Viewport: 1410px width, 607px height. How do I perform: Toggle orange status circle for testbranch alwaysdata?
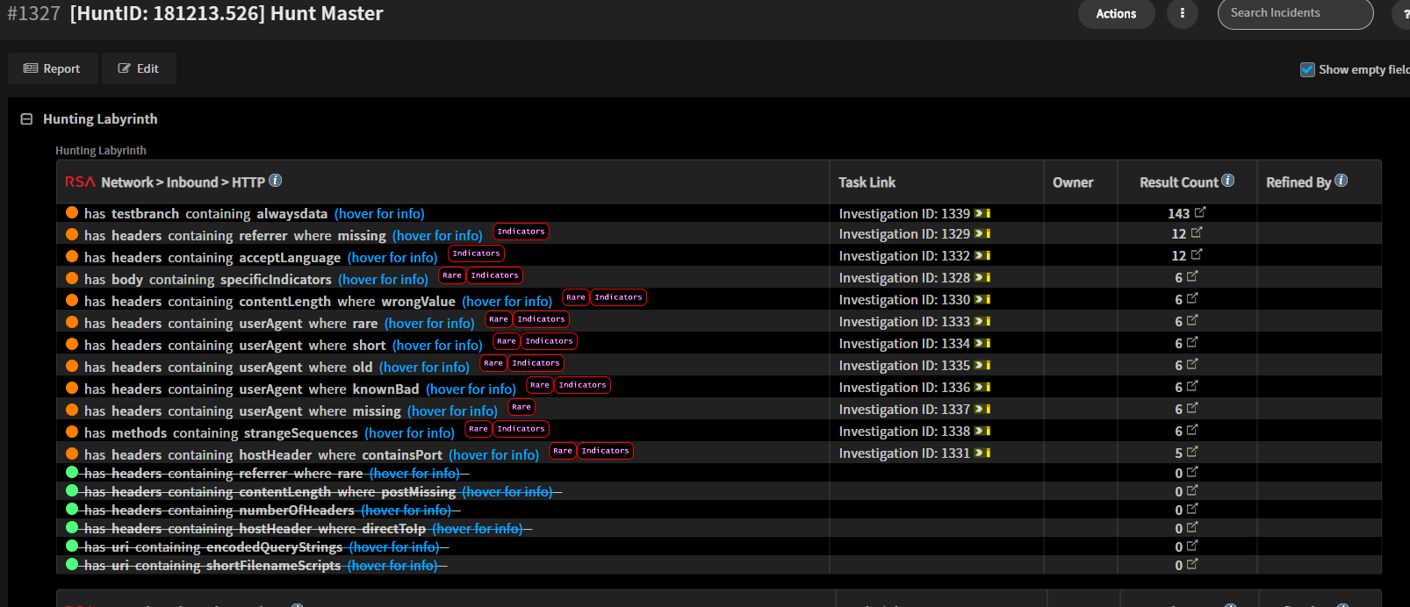(x=72, y=212)
